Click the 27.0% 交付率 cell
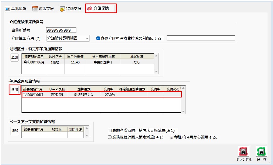273x165 pixels. [109, 95]
